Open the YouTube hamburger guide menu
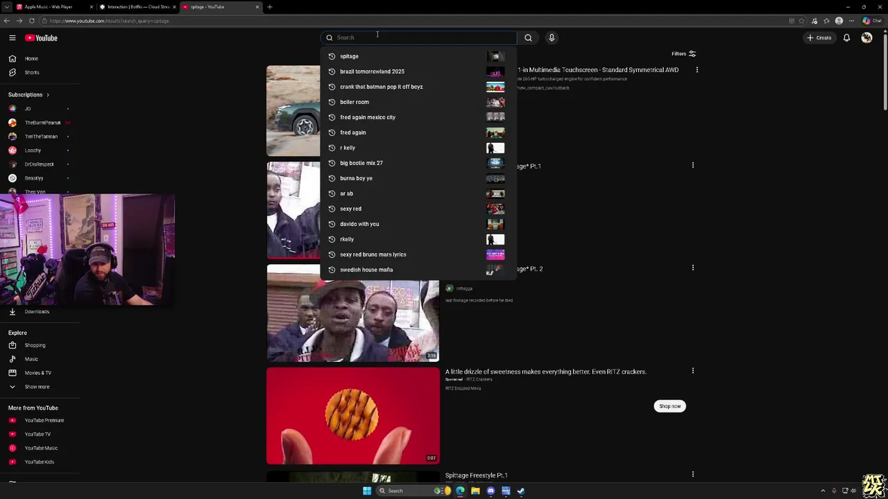The height and width of the screenshot is (499, 888). click(x=12, y=38)
